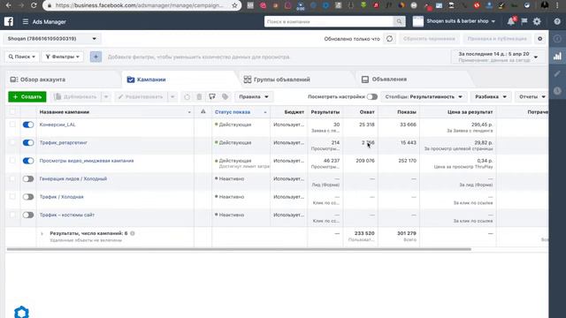Click the green Создать button
The width and height of the screenshot is (566, 318).
pyautogui.click(x=27, y=96)
